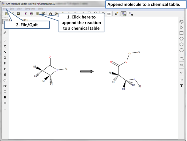This screenshot has width=187, height=141.
Task: Open the Templates menu
Action: pos(30,9)
